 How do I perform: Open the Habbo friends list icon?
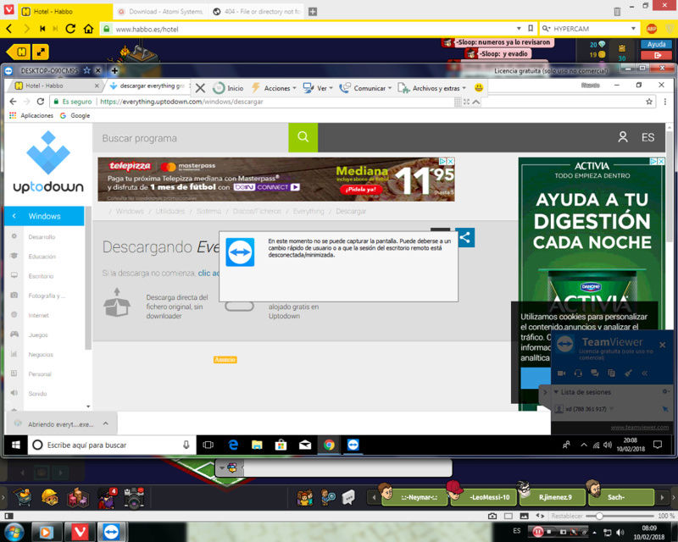(304, 497)
